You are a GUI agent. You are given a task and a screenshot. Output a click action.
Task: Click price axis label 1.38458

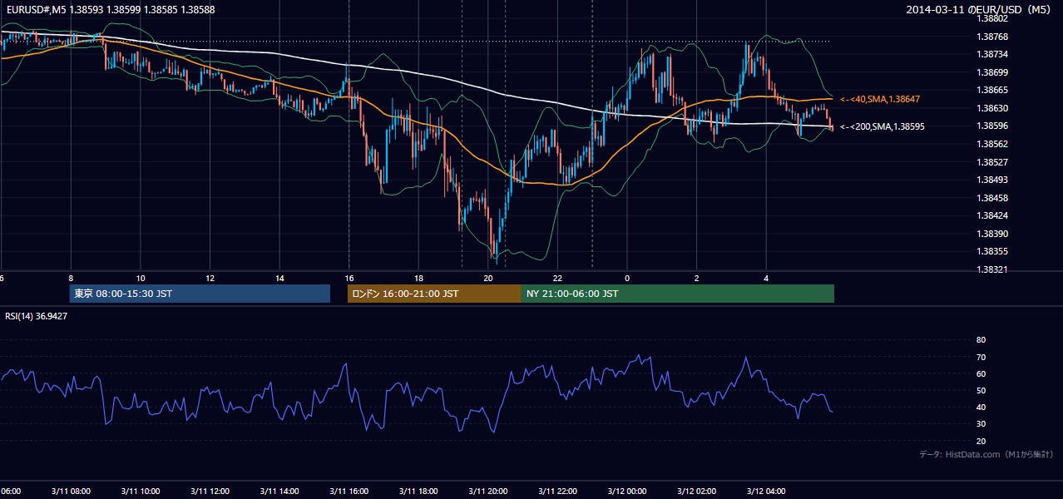[992, 198]
